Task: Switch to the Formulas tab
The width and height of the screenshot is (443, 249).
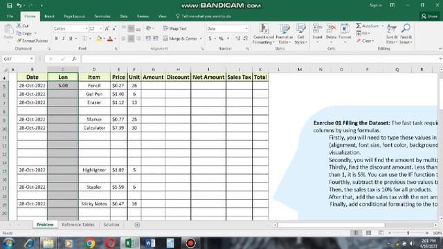Action: click(102, 17)
